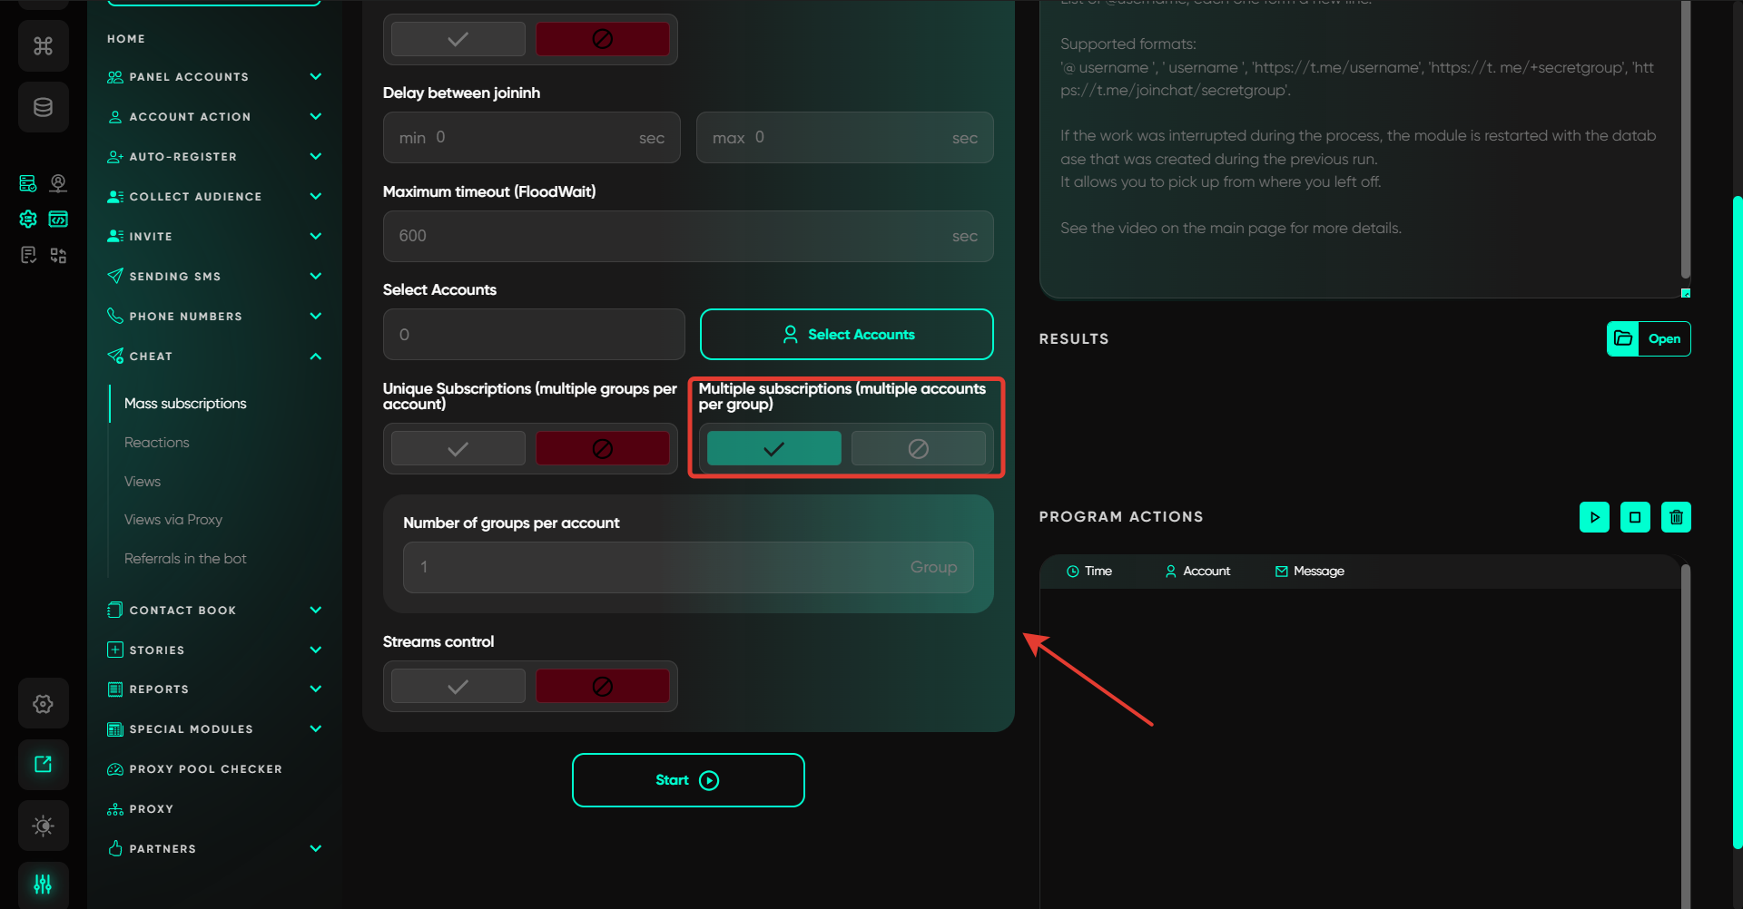Click the Start button
The image size is (1743, 909).
click(688, 780)
